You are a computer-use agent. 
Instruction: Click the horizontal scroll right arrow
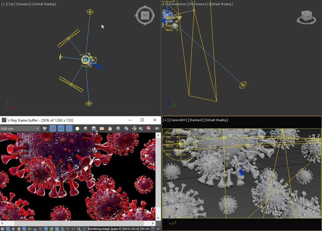(x=153, y=223)
